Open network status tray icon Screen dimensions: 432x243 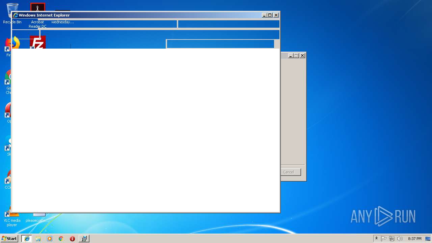(392, 239)
